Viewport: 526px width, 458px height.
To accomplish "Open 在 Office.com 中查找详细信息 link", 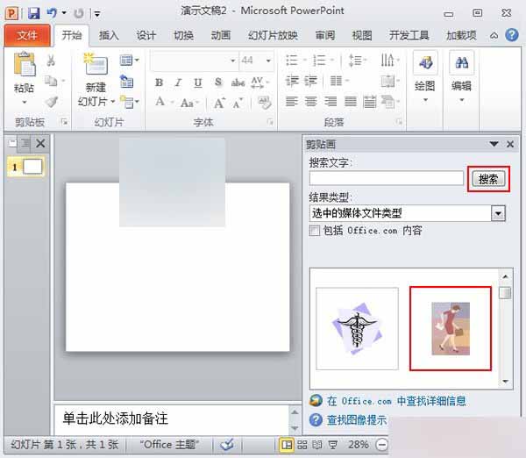I will tap(396, 401).
